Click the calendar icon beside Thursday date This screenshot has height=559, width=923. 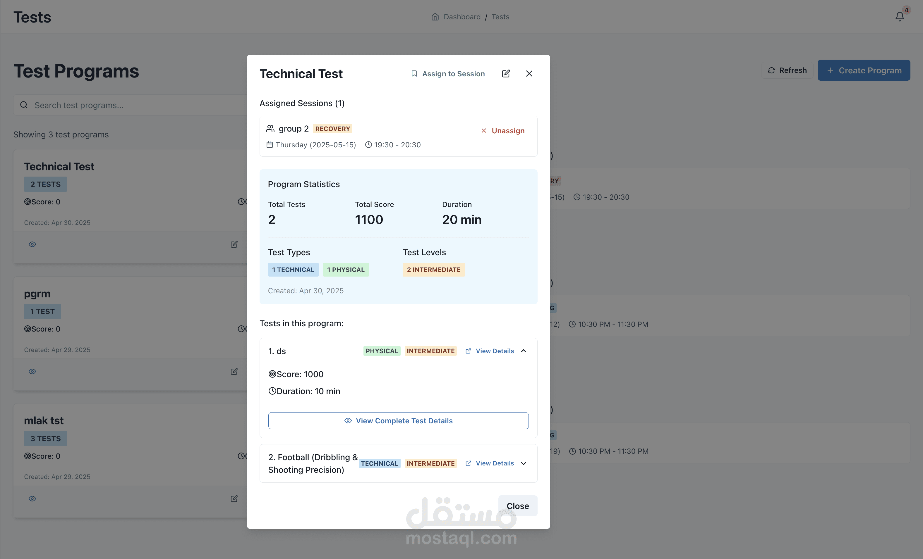pos(269,145)
